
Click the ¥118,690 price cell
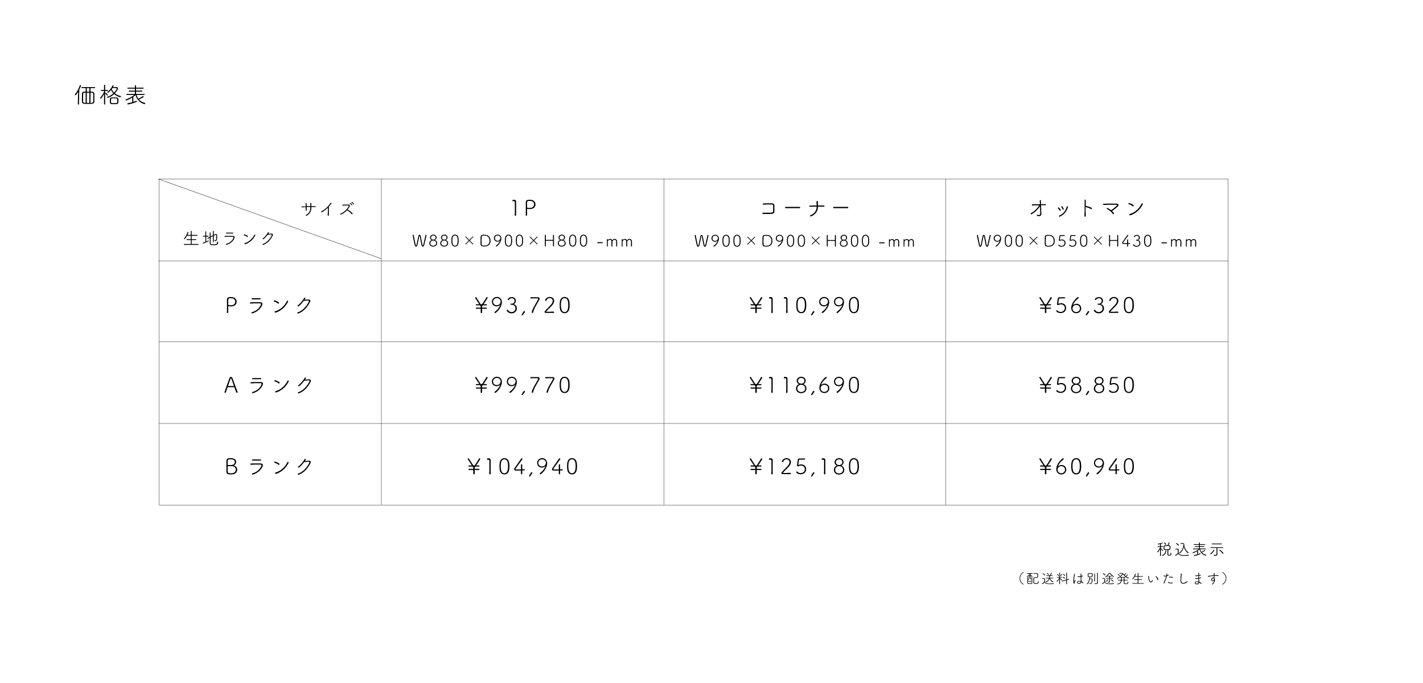pos(805,386)
